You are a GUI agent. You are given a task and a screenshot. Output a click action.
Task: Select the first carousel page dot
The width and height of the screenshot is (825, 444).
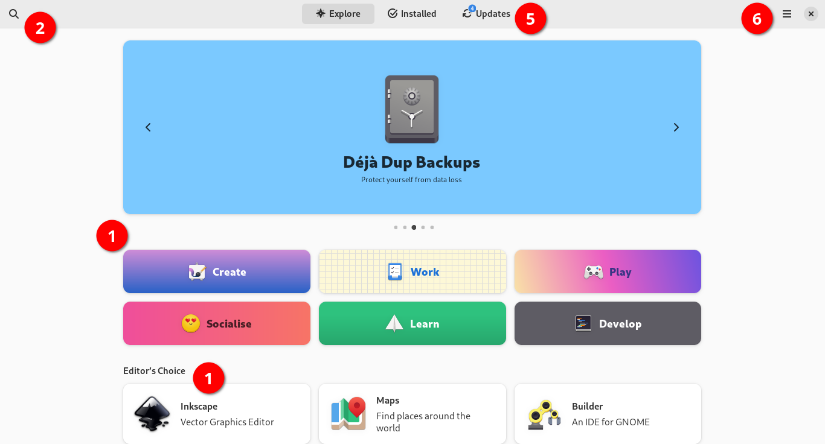(396, 227)
